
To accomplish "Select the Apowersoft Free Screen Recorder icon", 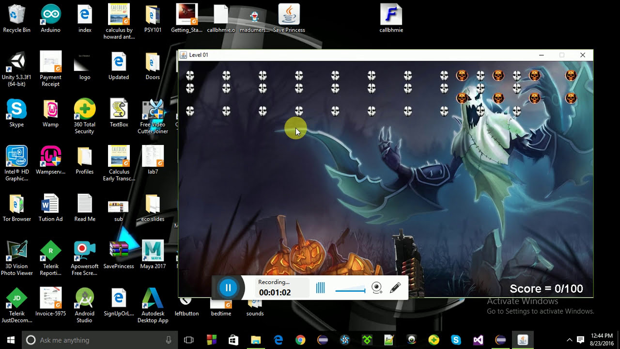I will tap(84, 258).
